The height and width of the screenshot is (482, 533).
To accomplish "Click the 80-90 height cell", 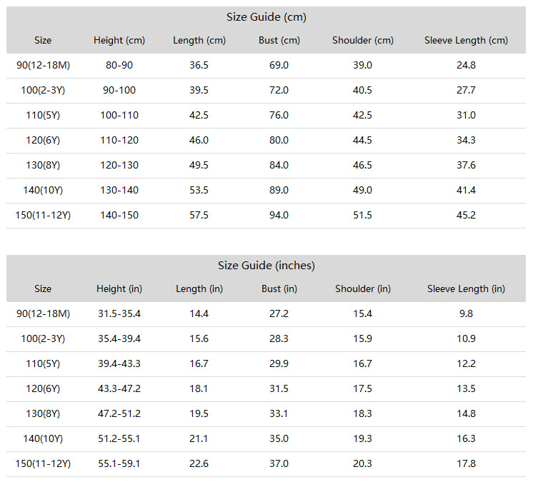I will pyautogui.click(x=119, y=65).
